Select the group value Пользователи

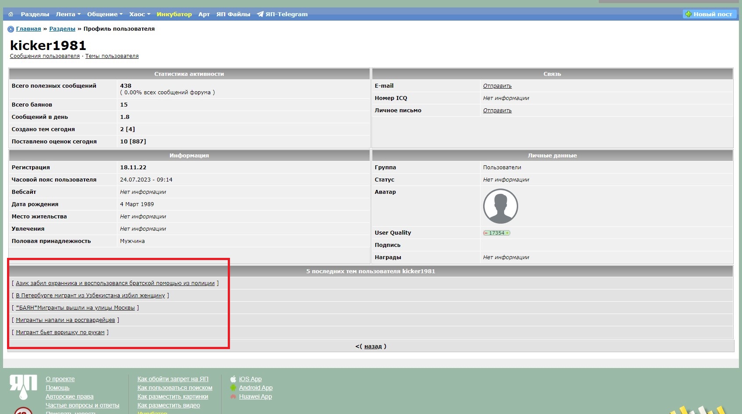pyautogui.click(x=502, y=168)
